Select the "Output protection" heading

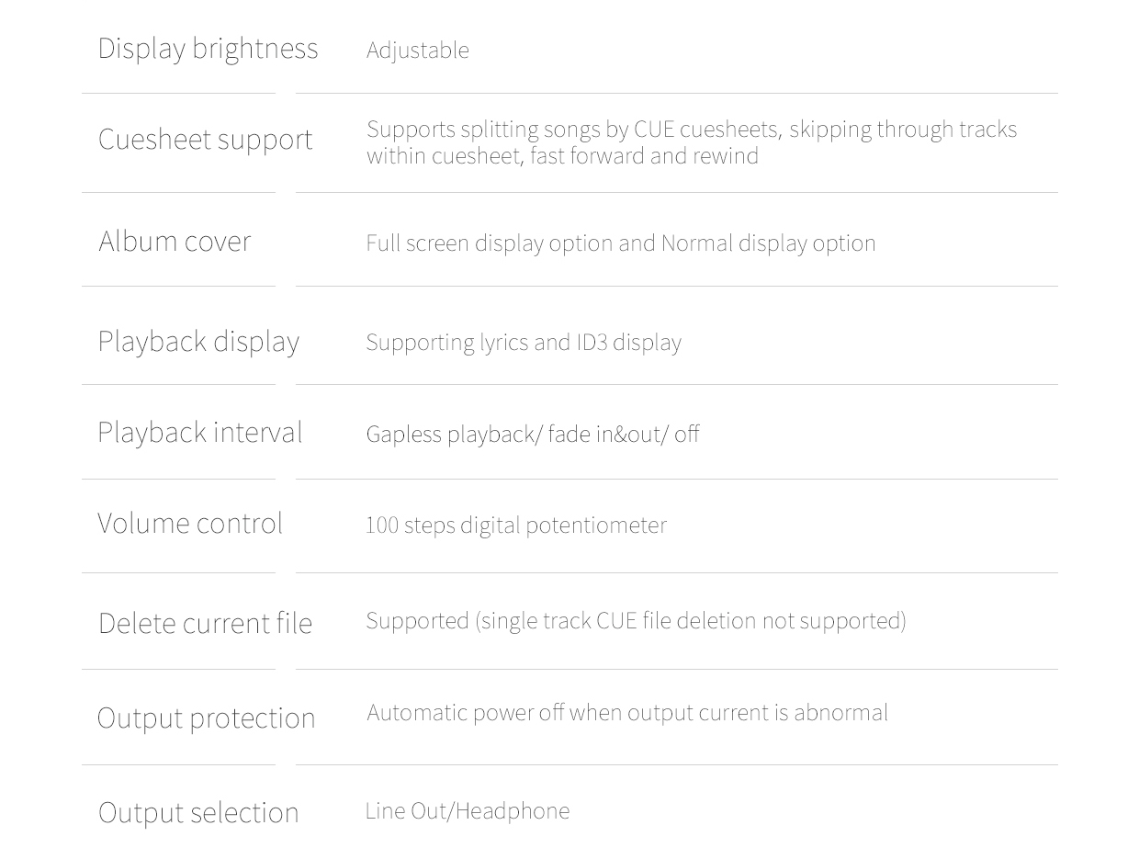pos(206,718)
